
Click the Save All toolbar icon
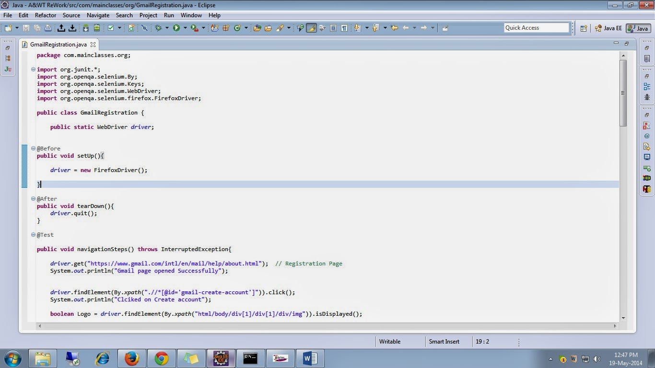[37, 28]
